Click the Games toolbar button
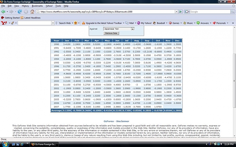The height and width of the screenshot is (147, 236). (174, 23)
